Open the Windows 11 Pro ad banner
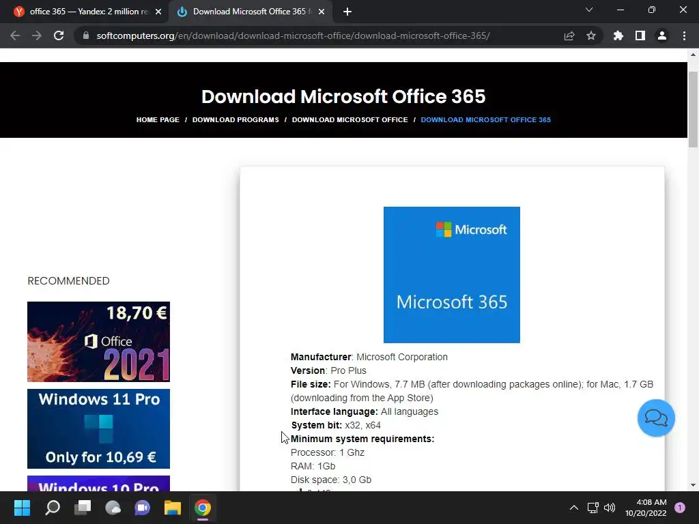 click(x=98, y=428)
